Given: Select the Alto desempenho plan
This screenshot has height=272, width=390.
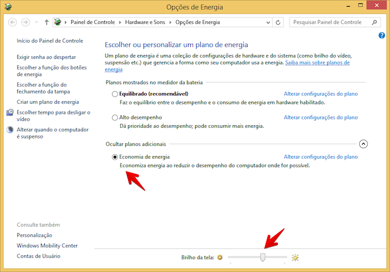Looking at the screenshot, I should click(x=114, y=118).
